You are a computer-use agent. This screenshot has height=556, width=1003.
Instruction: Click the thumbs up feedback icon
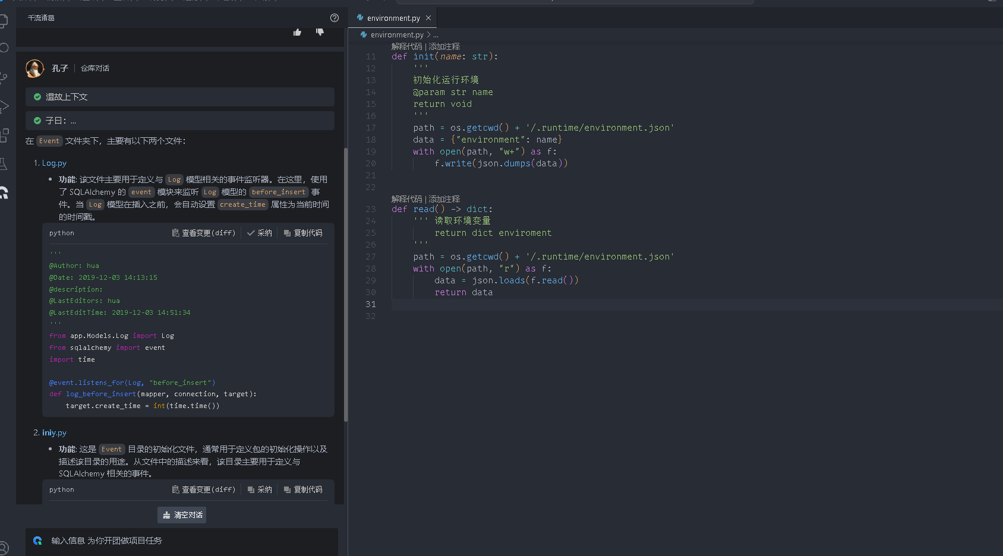[x=297, y=32]
